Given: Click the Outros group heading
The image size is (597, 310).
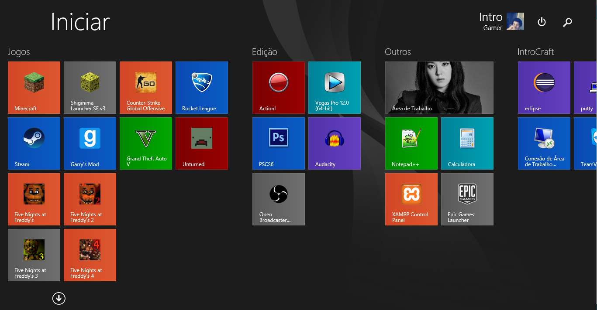Looking at the screenshot, I should tap(398, 52).
